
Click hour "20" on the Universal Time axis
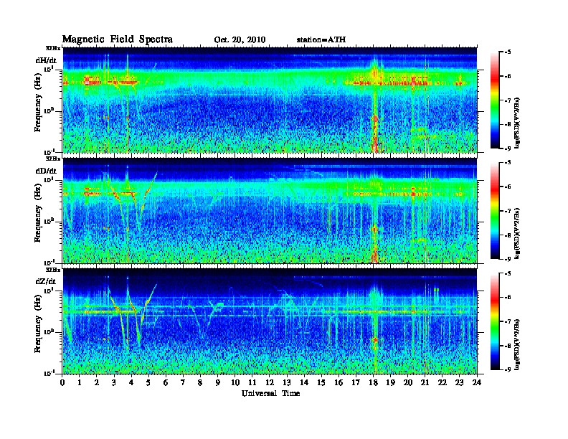coord(408,382)
